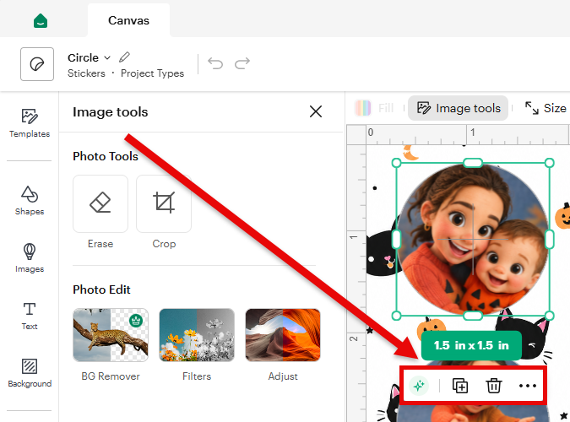Click the '1.5 in x 1.5 in' size label
Image resolution: width=570 pixels, height=422 pixels.
click(x=471, y=345)
